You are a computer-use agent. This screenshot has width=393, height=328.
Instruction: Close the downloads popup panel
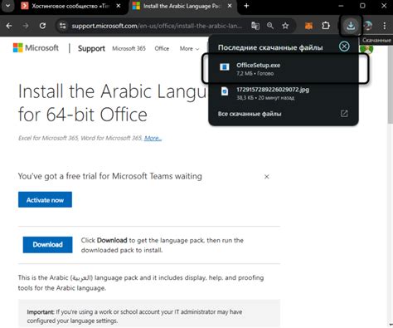pos(344,47)
